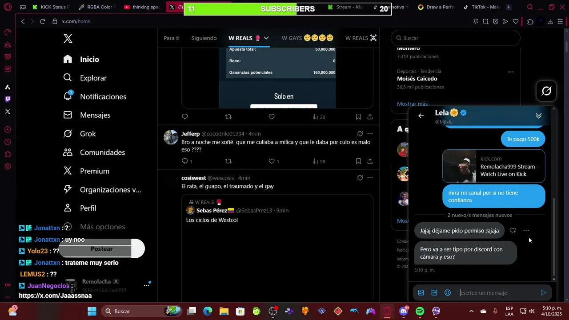The height and width of the screenshot is (320, 569).
Task: Open Opera sidebar settings gear
Action: (x=8, y=166)
